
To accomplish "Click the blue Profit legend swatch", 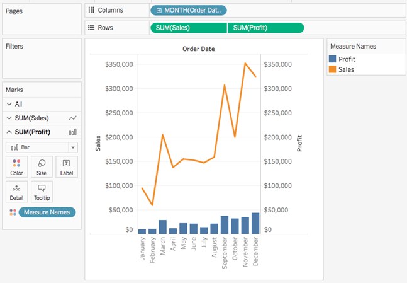I will 332,59.
